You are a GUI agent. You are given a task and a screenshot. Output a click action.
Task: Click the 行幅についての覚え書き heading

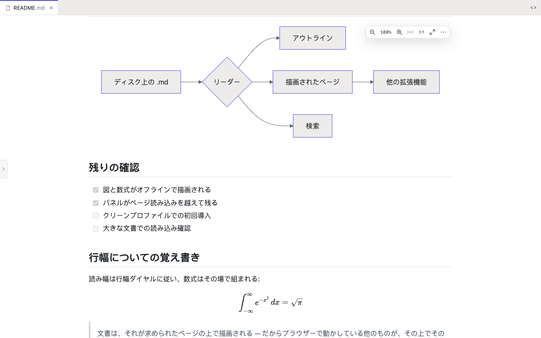click(145, 258)
